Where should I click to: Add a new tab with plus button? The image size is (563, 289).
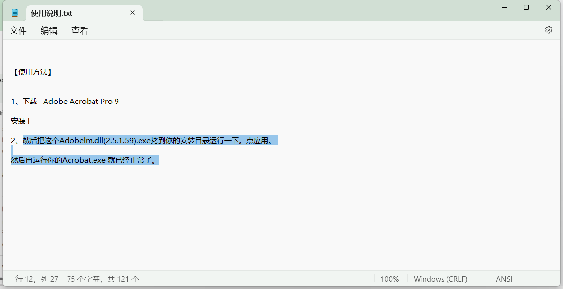point(155,13)
